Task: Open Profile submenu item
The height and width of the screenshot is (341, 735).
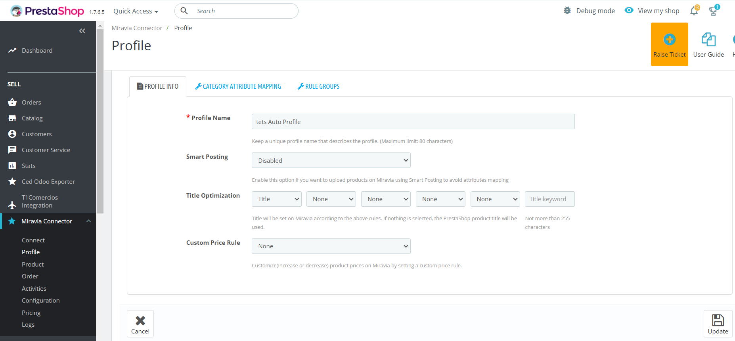Action: tap(31, 252)
